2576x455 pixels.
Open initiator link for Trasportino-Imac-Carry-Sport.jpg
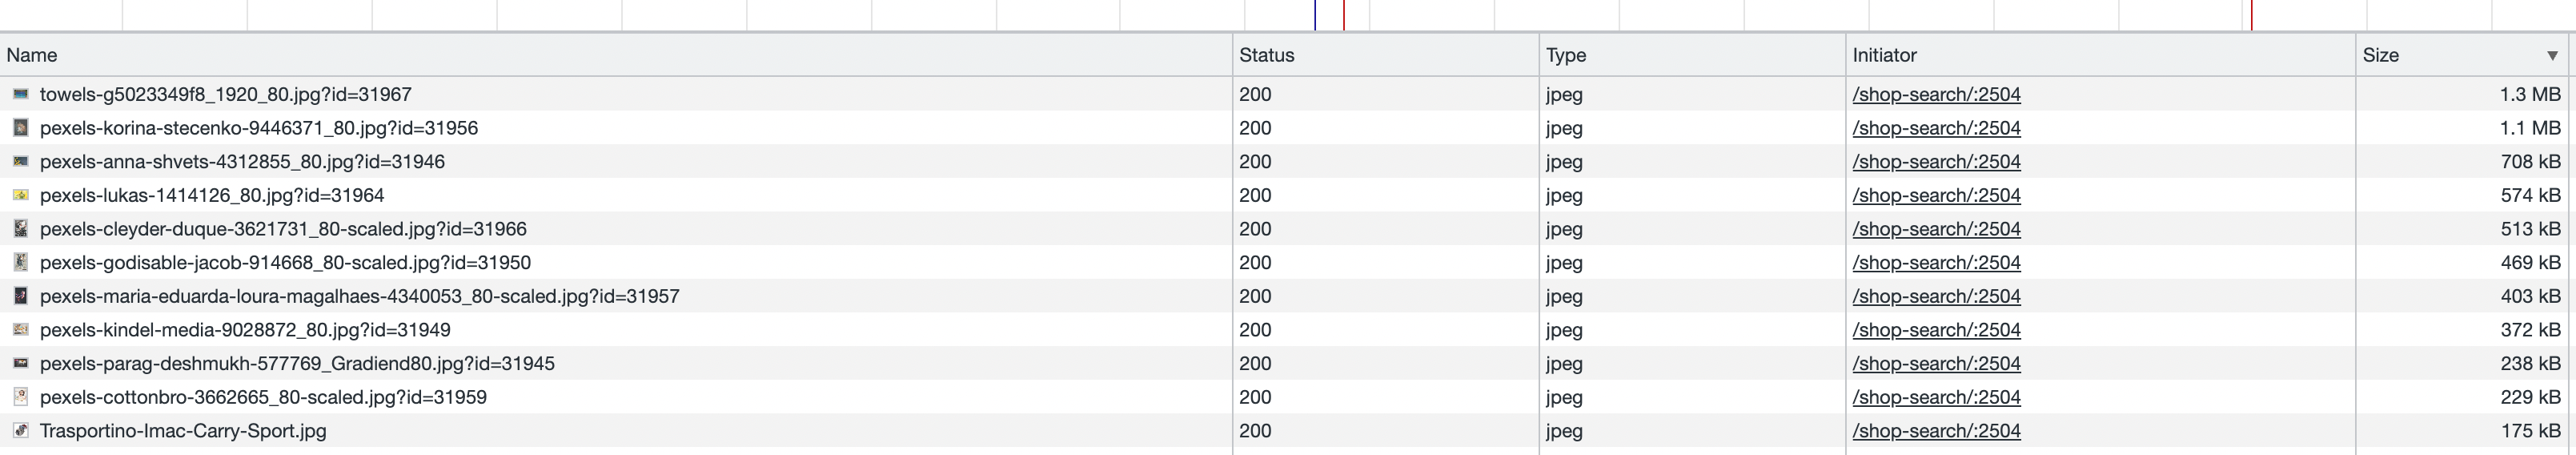[1936, 431]
